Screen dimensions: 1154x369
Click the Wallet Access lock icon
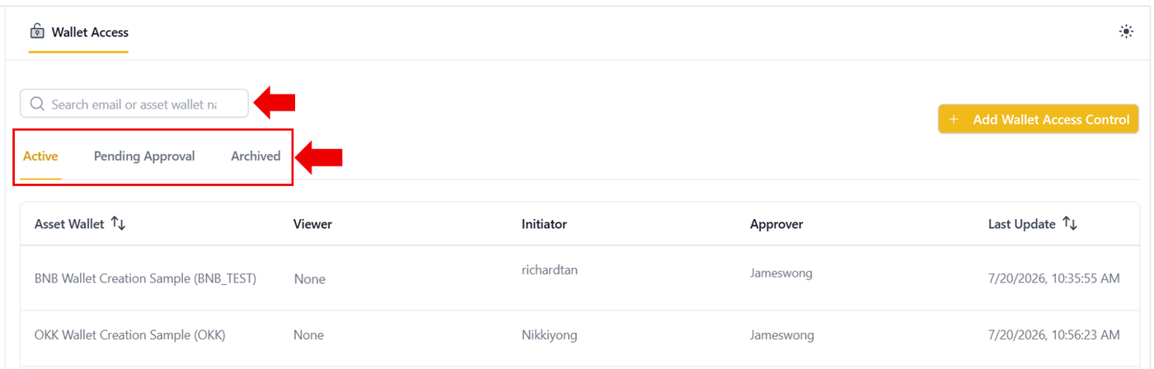(36, 32)
